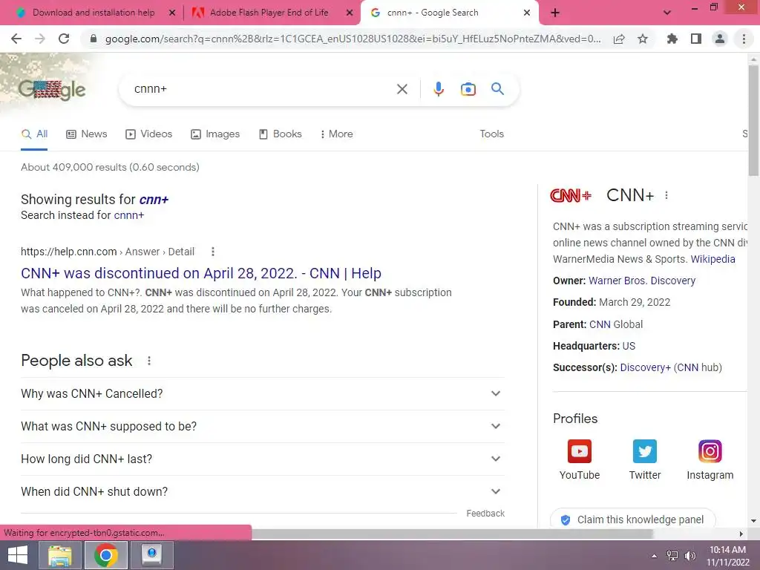Open the share this page icon
This screenshot has height=570, width=760.
click(619, 39)
